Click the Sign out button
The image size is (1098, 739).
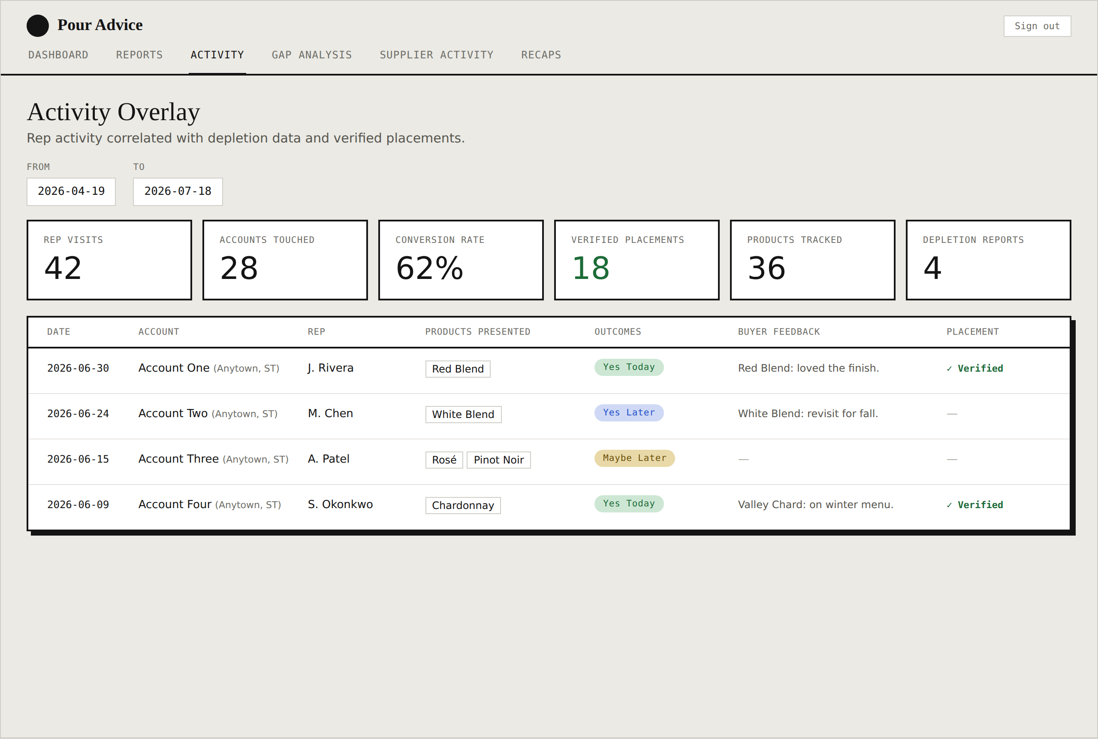click(1037, 26)
